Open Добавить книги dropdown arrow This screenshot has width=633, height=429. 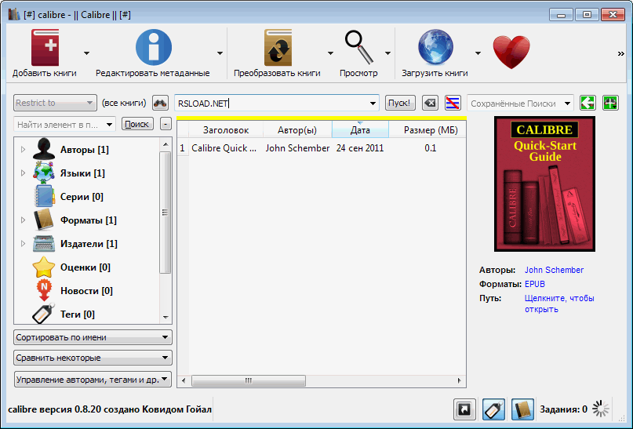(86, 53)
